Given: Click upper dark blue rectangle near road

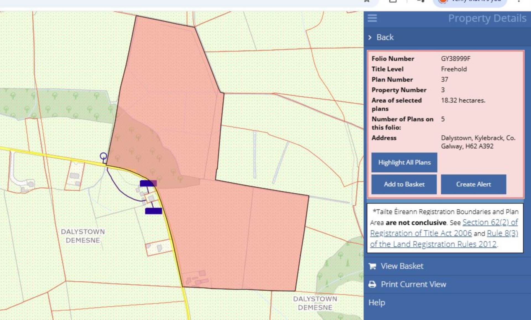Looking at the screenshot, I should point(148,183).
